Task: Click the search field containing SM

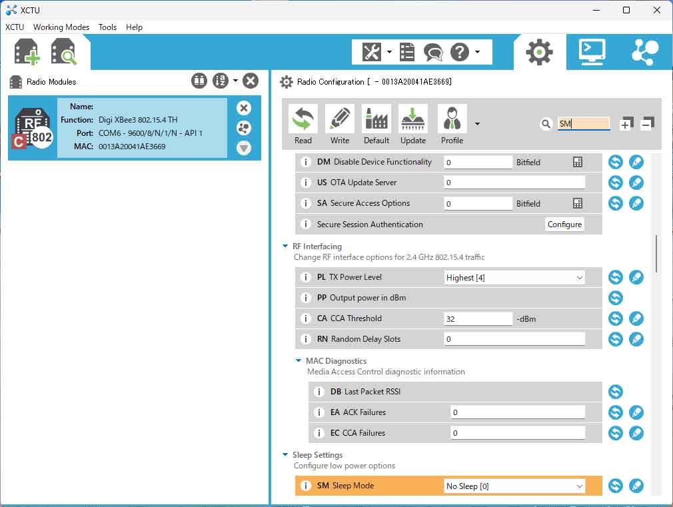Action: (583, 124)
